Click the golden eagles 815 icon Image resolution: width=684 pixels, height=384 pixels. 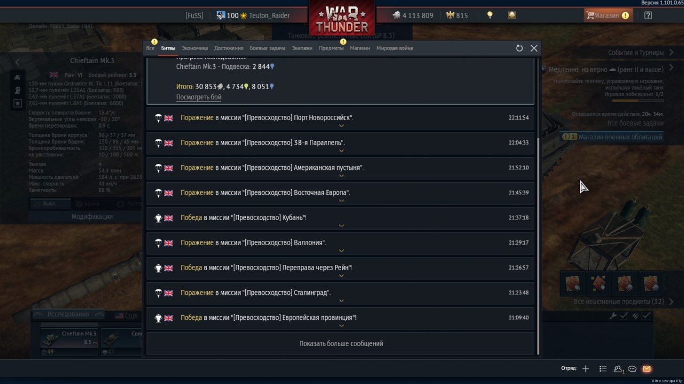click(x=450, y=15)
